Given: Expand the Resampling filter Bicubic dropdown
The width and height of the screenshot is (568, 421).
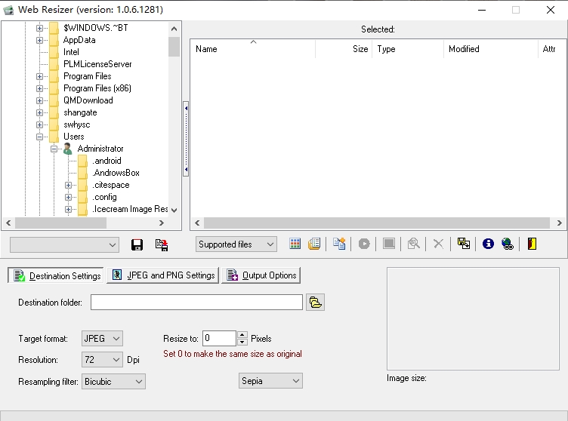Looking at the screenshot, I should pos(113,382).
